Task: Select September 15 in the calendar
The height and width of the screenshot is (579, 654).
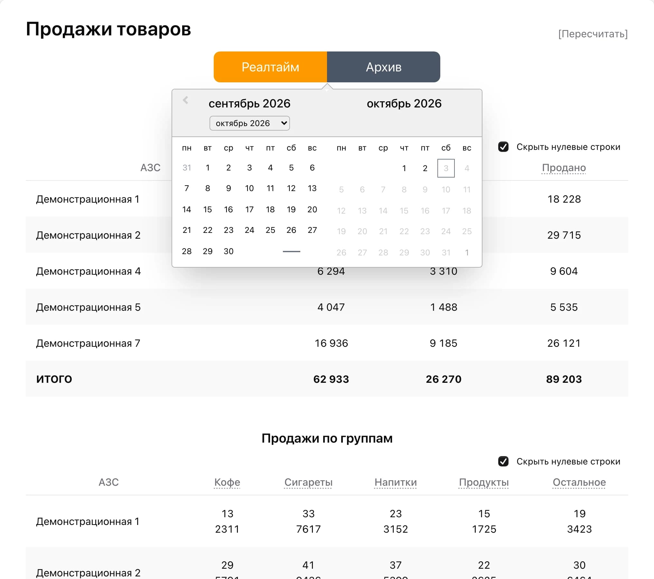Action: [x=208, y=209]
